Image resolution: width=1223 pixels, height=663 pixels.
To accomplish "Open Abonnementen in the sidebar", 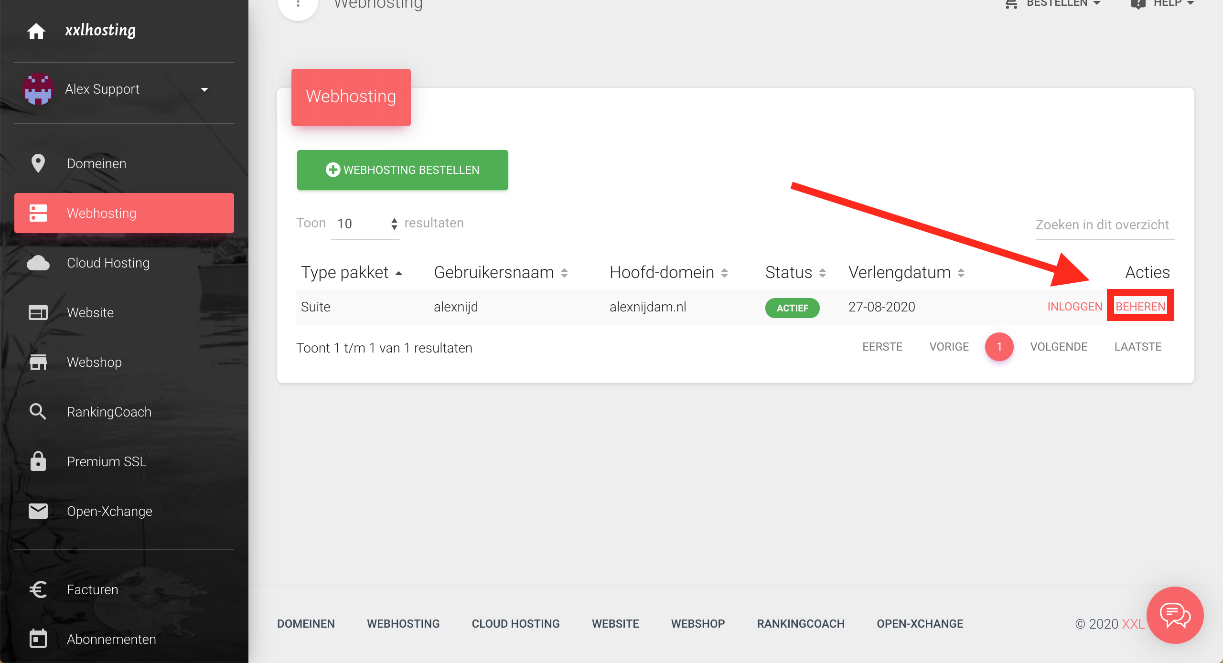I will pos(124,639).
